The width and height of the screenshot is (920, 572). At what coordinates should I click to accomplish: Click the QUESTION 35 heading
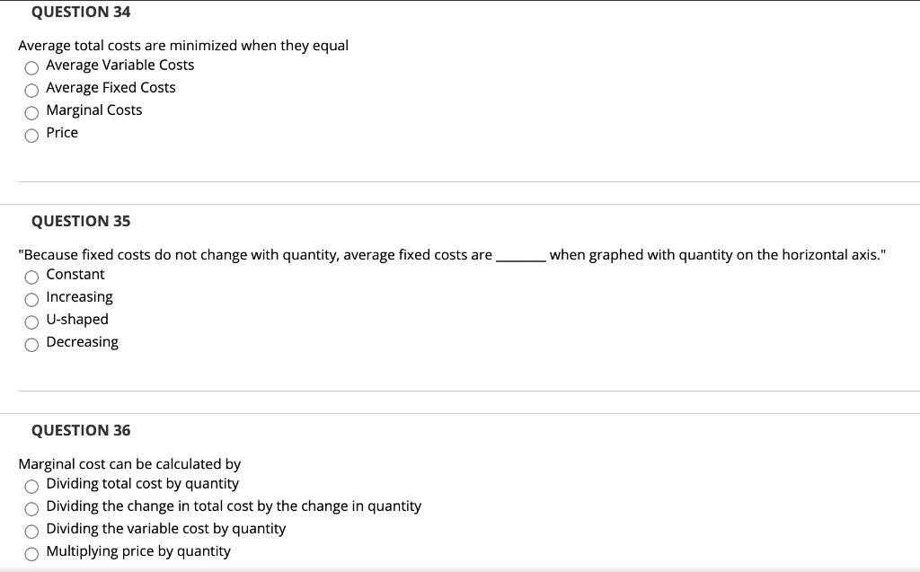81,221
